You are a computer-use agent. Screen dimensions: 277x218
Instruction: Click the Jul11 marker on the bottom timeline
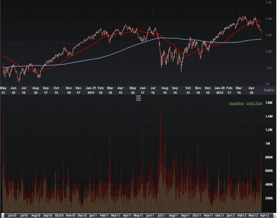[161, 216]
